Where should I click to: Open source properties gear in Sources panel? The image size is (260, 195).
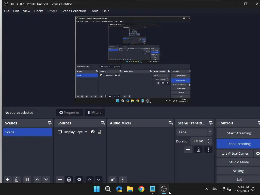(79, 180)
